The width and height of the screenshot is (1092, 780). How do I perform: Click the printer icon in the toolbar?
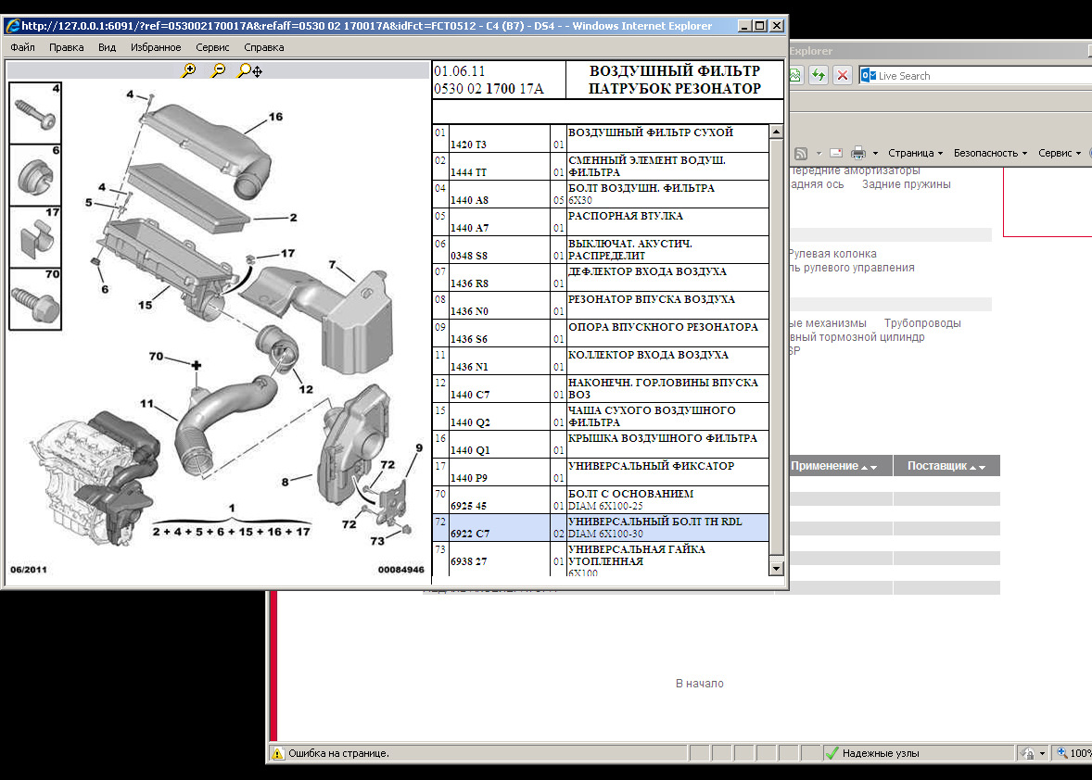pyautogui.click(x=857, y=153)
